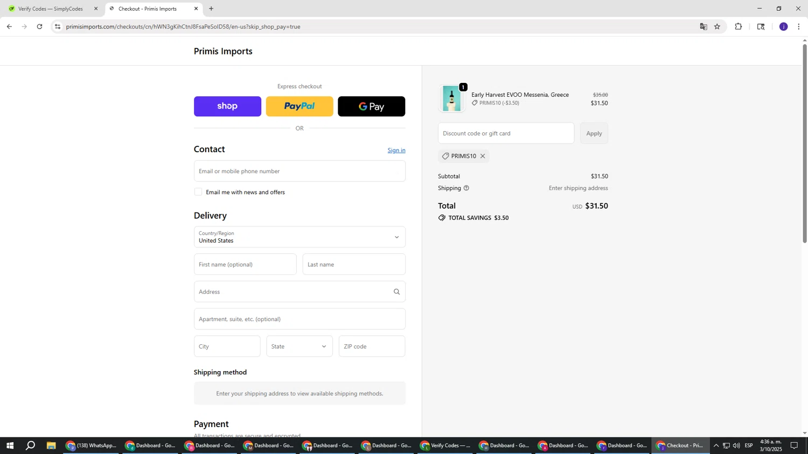Reload the checkout page
Viewport: 808px width, 454px height.
(x=40, y=26)
